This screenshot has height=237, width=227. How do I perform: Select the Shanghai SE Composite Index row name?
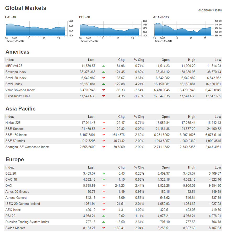(27, 147)
